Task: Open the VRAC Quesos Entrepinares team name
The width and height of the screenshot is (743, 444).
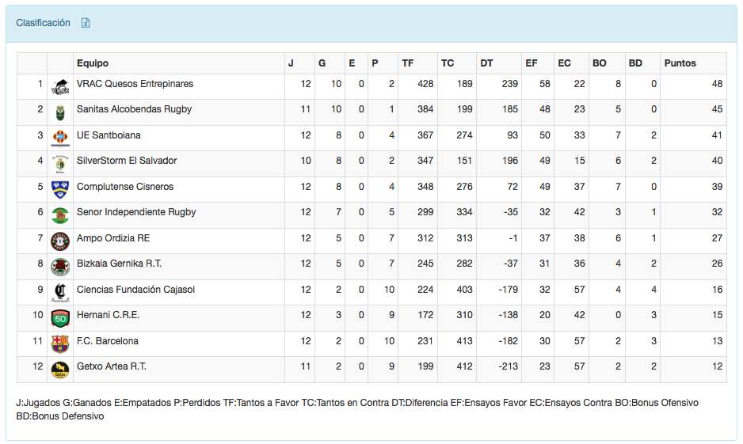Action: coord(135,84)
